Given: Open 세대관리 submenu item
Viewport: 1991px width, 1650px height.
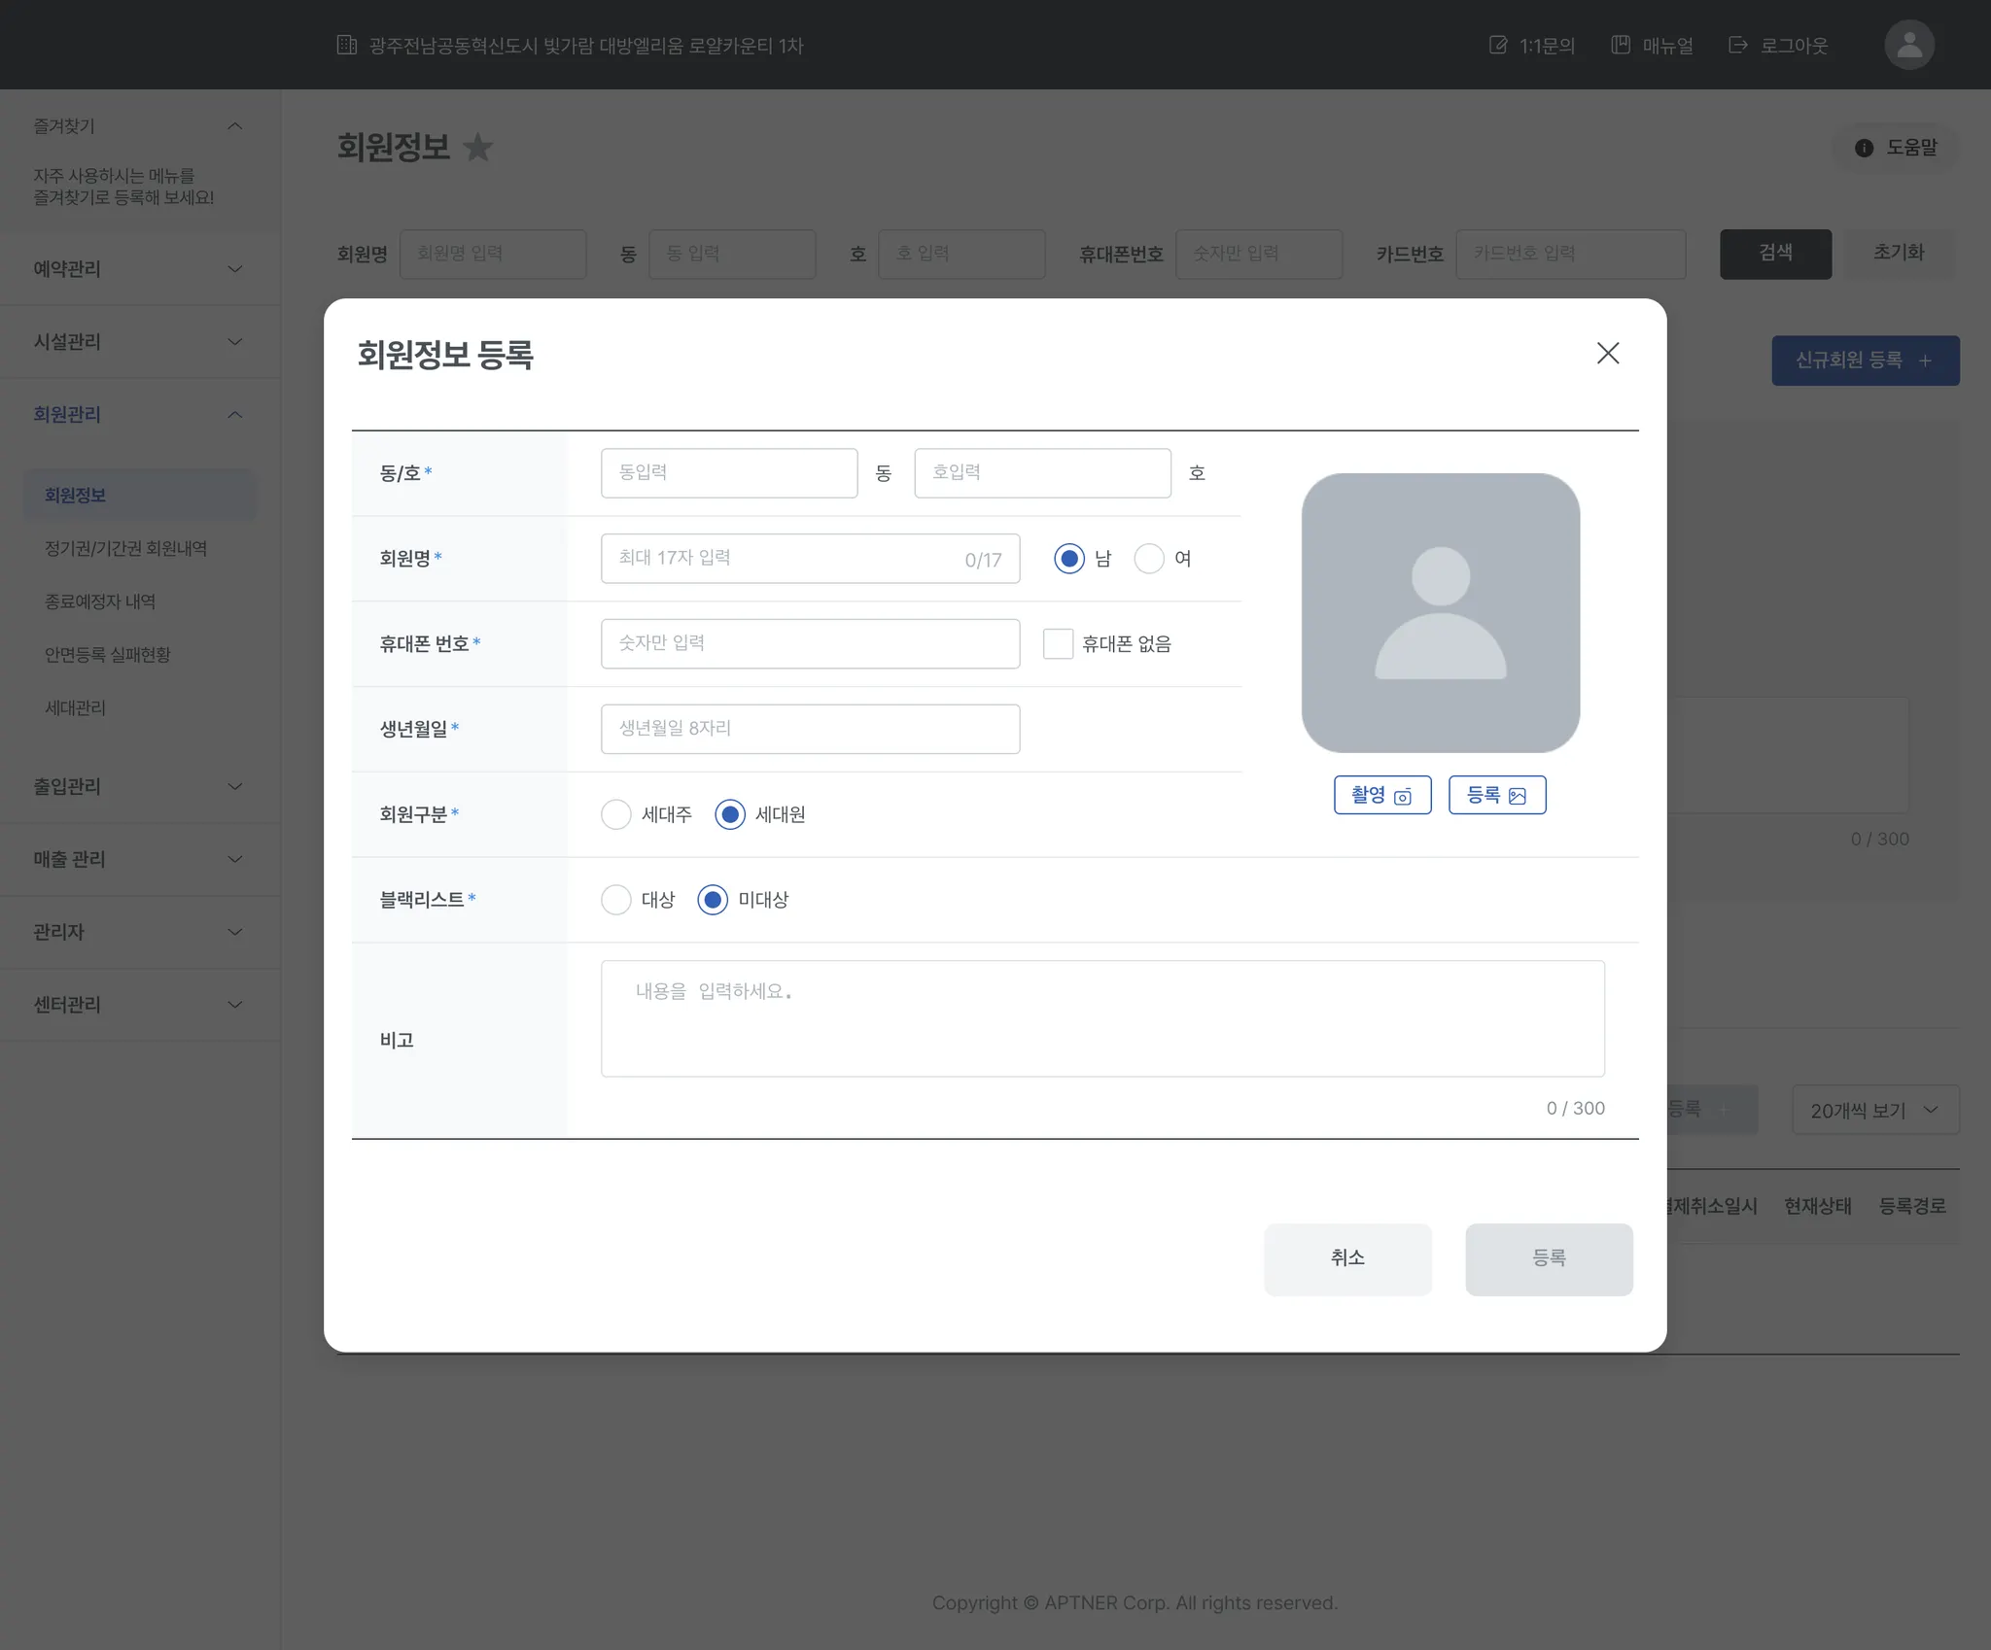Looking at the screenshot, I should pyautogui.click(x=75, y=707).
